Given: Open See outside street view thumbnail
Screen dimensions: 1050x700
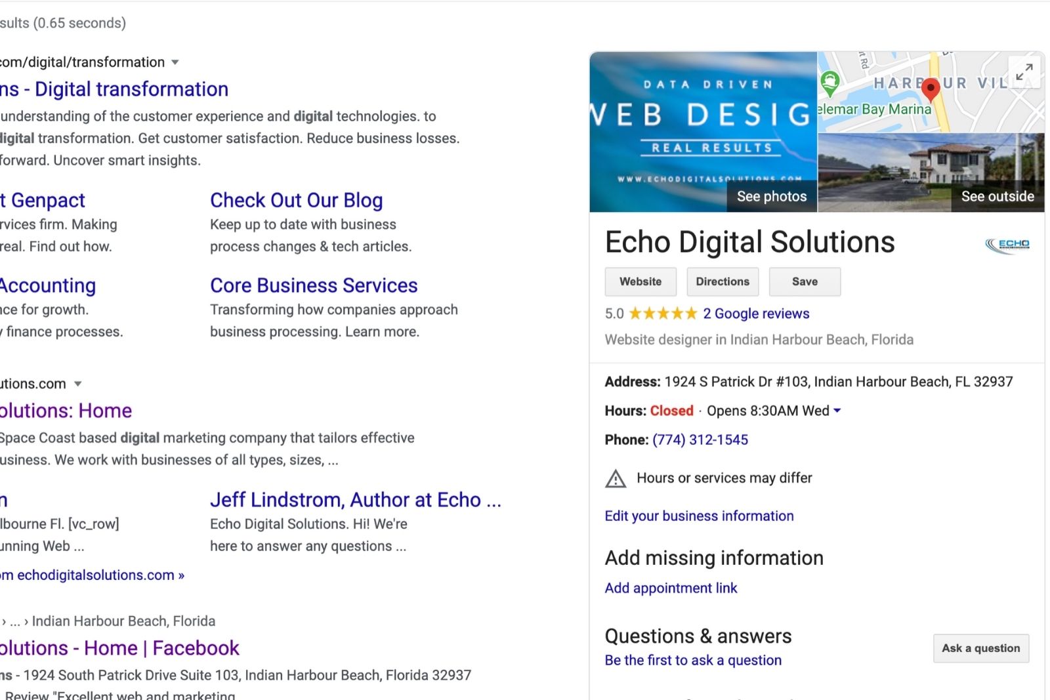Looking at the screenshot, I should point(997,196).
